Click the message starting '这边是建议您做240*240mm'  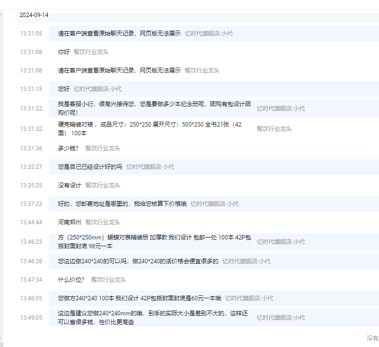(153, 317)
